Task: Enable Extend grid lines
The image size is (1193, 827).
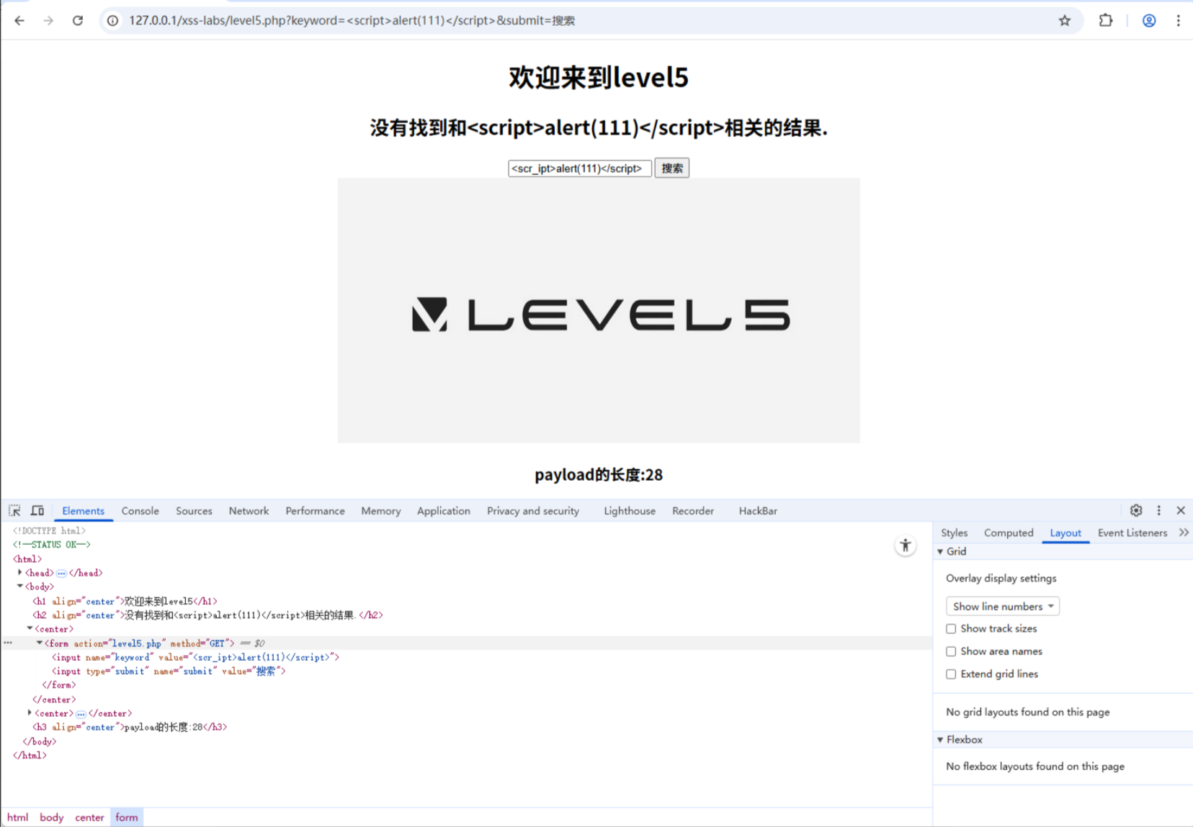Action: [951, 674]
